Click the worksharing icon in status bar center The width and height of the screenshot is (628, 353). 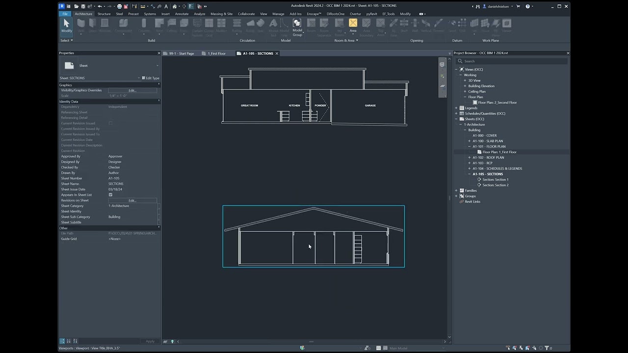click(x=302, y=348)
